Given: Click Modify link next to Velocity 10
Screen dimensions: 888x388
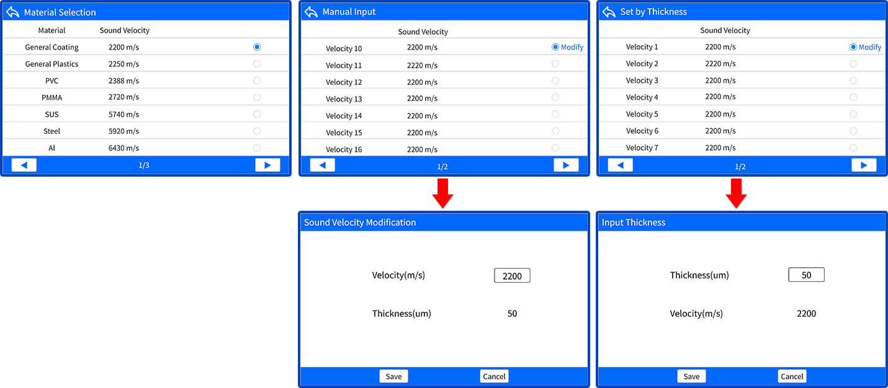Looking at the screenshot, I should 572,47.
